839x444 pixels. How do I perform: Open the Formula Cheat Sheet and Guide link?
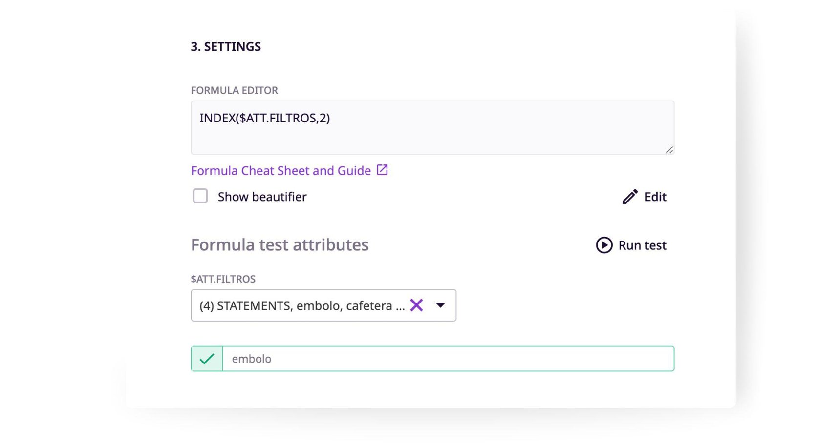[x=280, y=171]
